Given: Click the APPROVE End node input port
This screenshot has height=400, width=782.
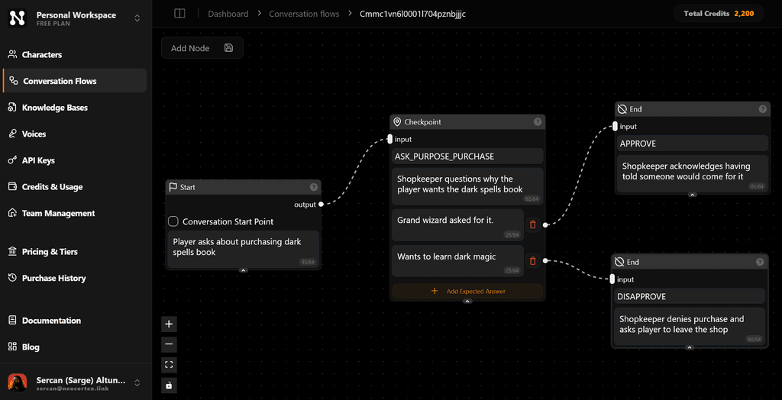Looking at the screenshot, I should [x=615, y=126].
